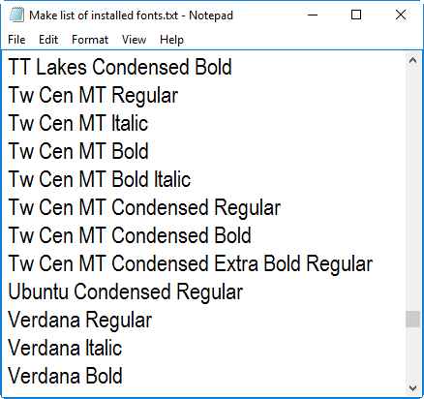Open the Format menu
This screenshot has width=424, height=399.
90,40
